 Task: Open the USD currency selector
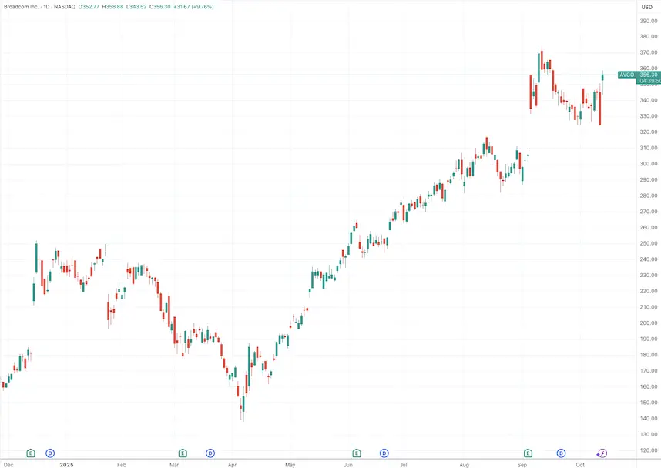click(x=646, y=6)
